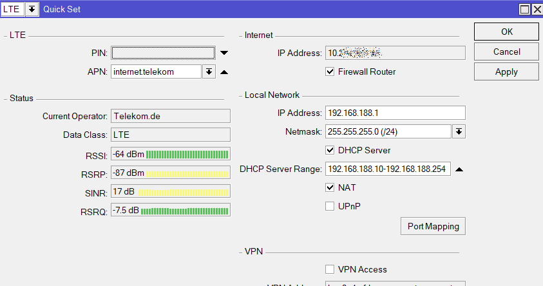Click the Quick Set title text
543x286 pixels.
pyautogui.click(x=62, y=10)
